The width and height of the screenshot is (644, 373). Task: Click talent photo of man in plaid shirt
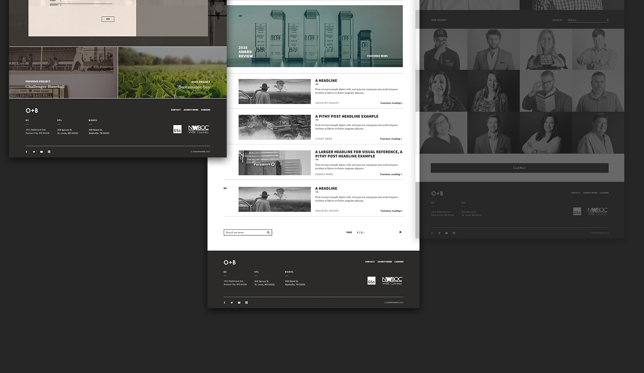point(598,132)
